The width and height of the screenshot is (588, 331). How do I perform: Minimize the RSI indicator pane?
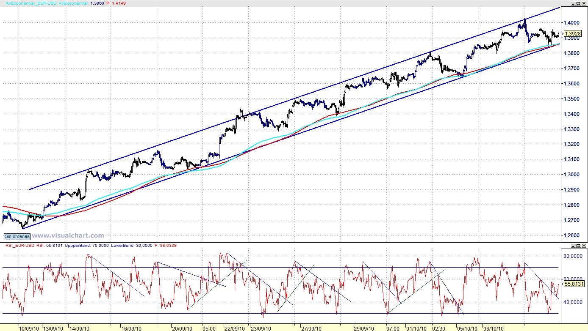pyautogui.click(x=572, y=245)
